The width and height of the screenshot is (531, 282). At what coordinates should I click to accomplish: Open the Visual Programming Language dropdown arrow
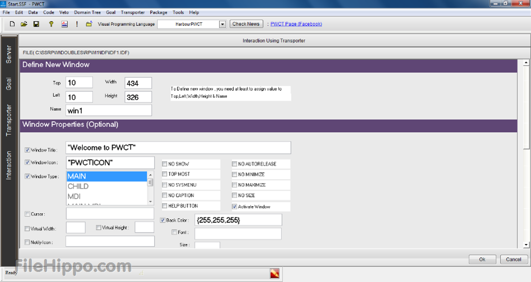tap(222, 24)
